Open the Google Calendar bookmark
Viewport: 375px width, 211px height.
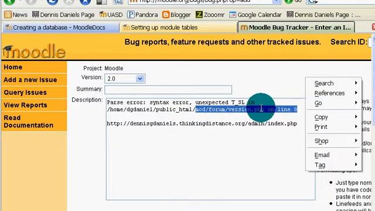click(255, 15)
